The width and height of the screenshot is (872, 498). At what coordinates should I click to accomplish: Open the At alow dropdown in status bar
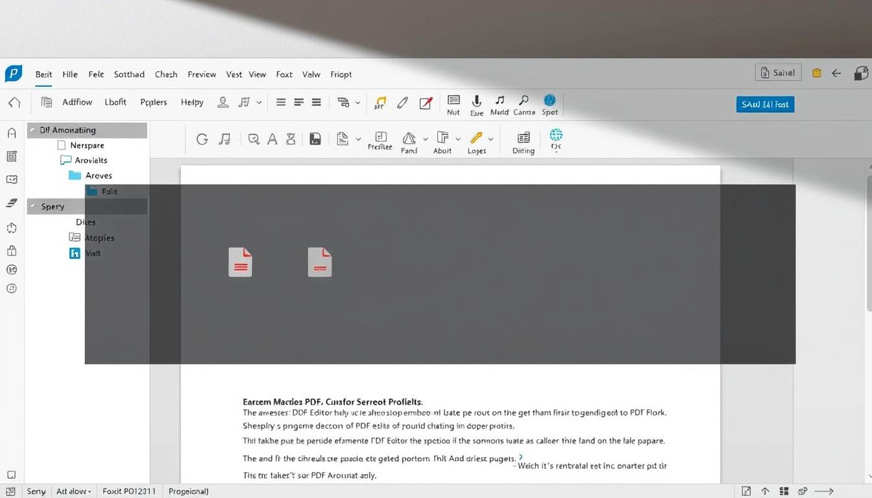[74, 492]
